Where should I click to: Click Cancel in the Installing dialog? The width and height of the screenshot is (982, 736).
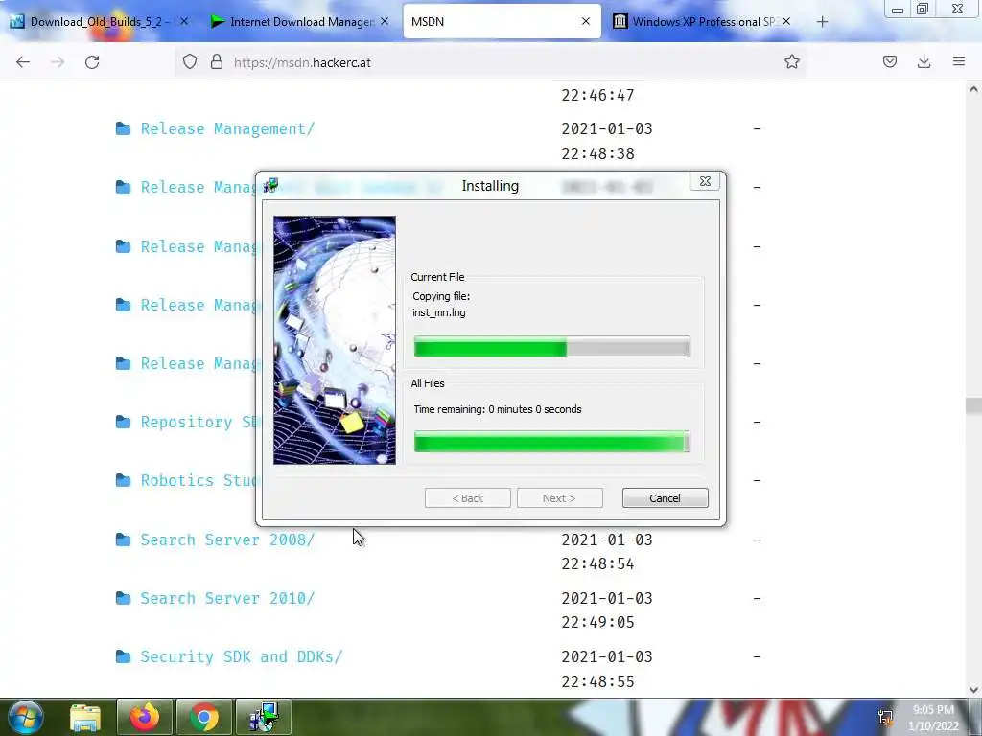pos(666,498)
